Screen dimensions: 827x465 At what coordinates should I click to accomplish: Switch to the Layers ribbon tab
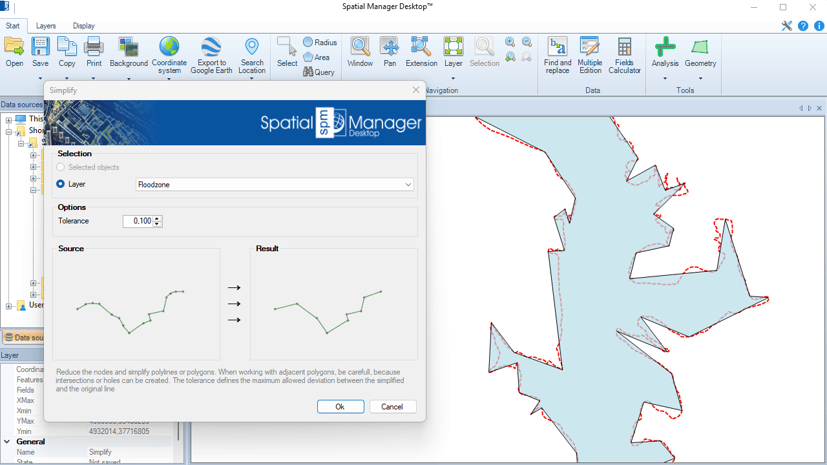coord(46,26)
